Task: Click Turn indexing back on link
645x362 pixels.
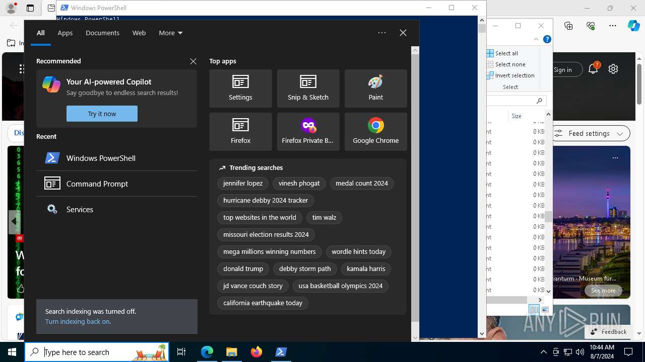Action: [78, 322]
